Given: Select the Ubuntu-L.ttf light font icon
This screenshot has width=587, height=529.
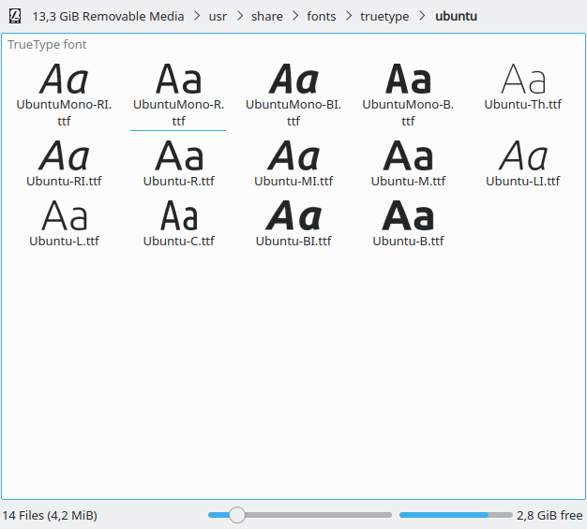Looking at the screenshot, I should 64,215.
